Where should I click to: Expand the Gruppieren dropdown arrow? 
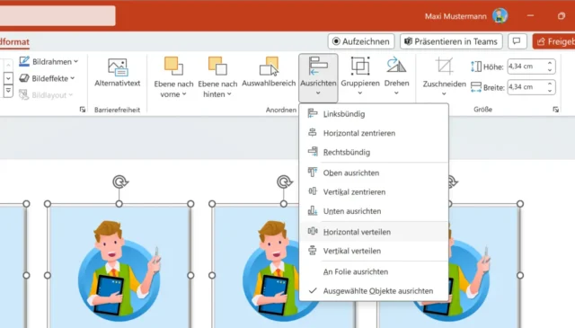point(360,93)
